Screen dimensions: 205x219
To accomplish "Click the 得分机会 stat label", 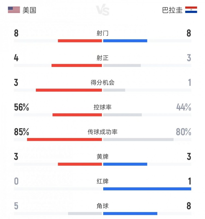I will pyautogui.click(x=102, y=83).
